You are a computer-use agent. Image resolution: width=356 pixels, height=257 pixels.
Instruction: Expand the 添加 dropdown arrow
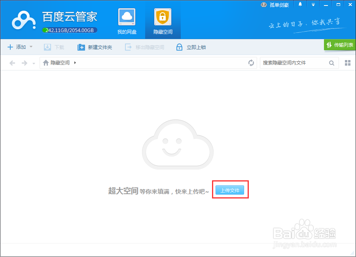(31, 47)
